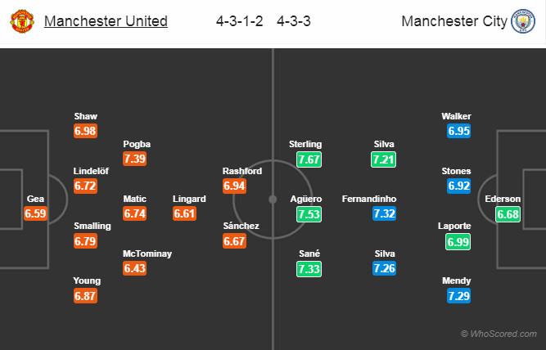546x350 pixels.
Task: Select Pogba's 7.39 rating badge
Action: [134, 159]
